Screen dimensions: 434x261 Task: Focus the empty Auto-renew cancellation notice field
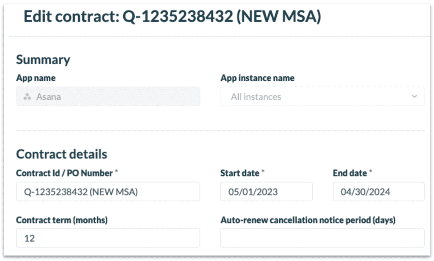tap(322, 238)
